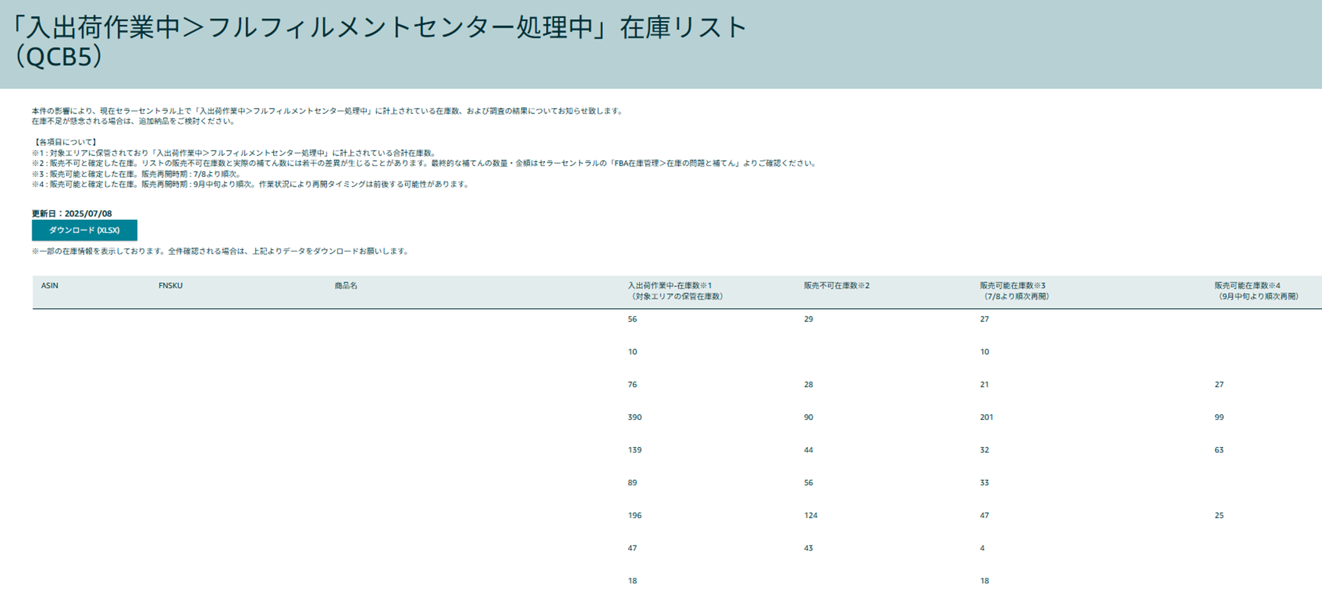This screenshot has height=599, width=1322.
Task: Click the cell value 63
Action: pyautogui.click(x=1219, y=450)
